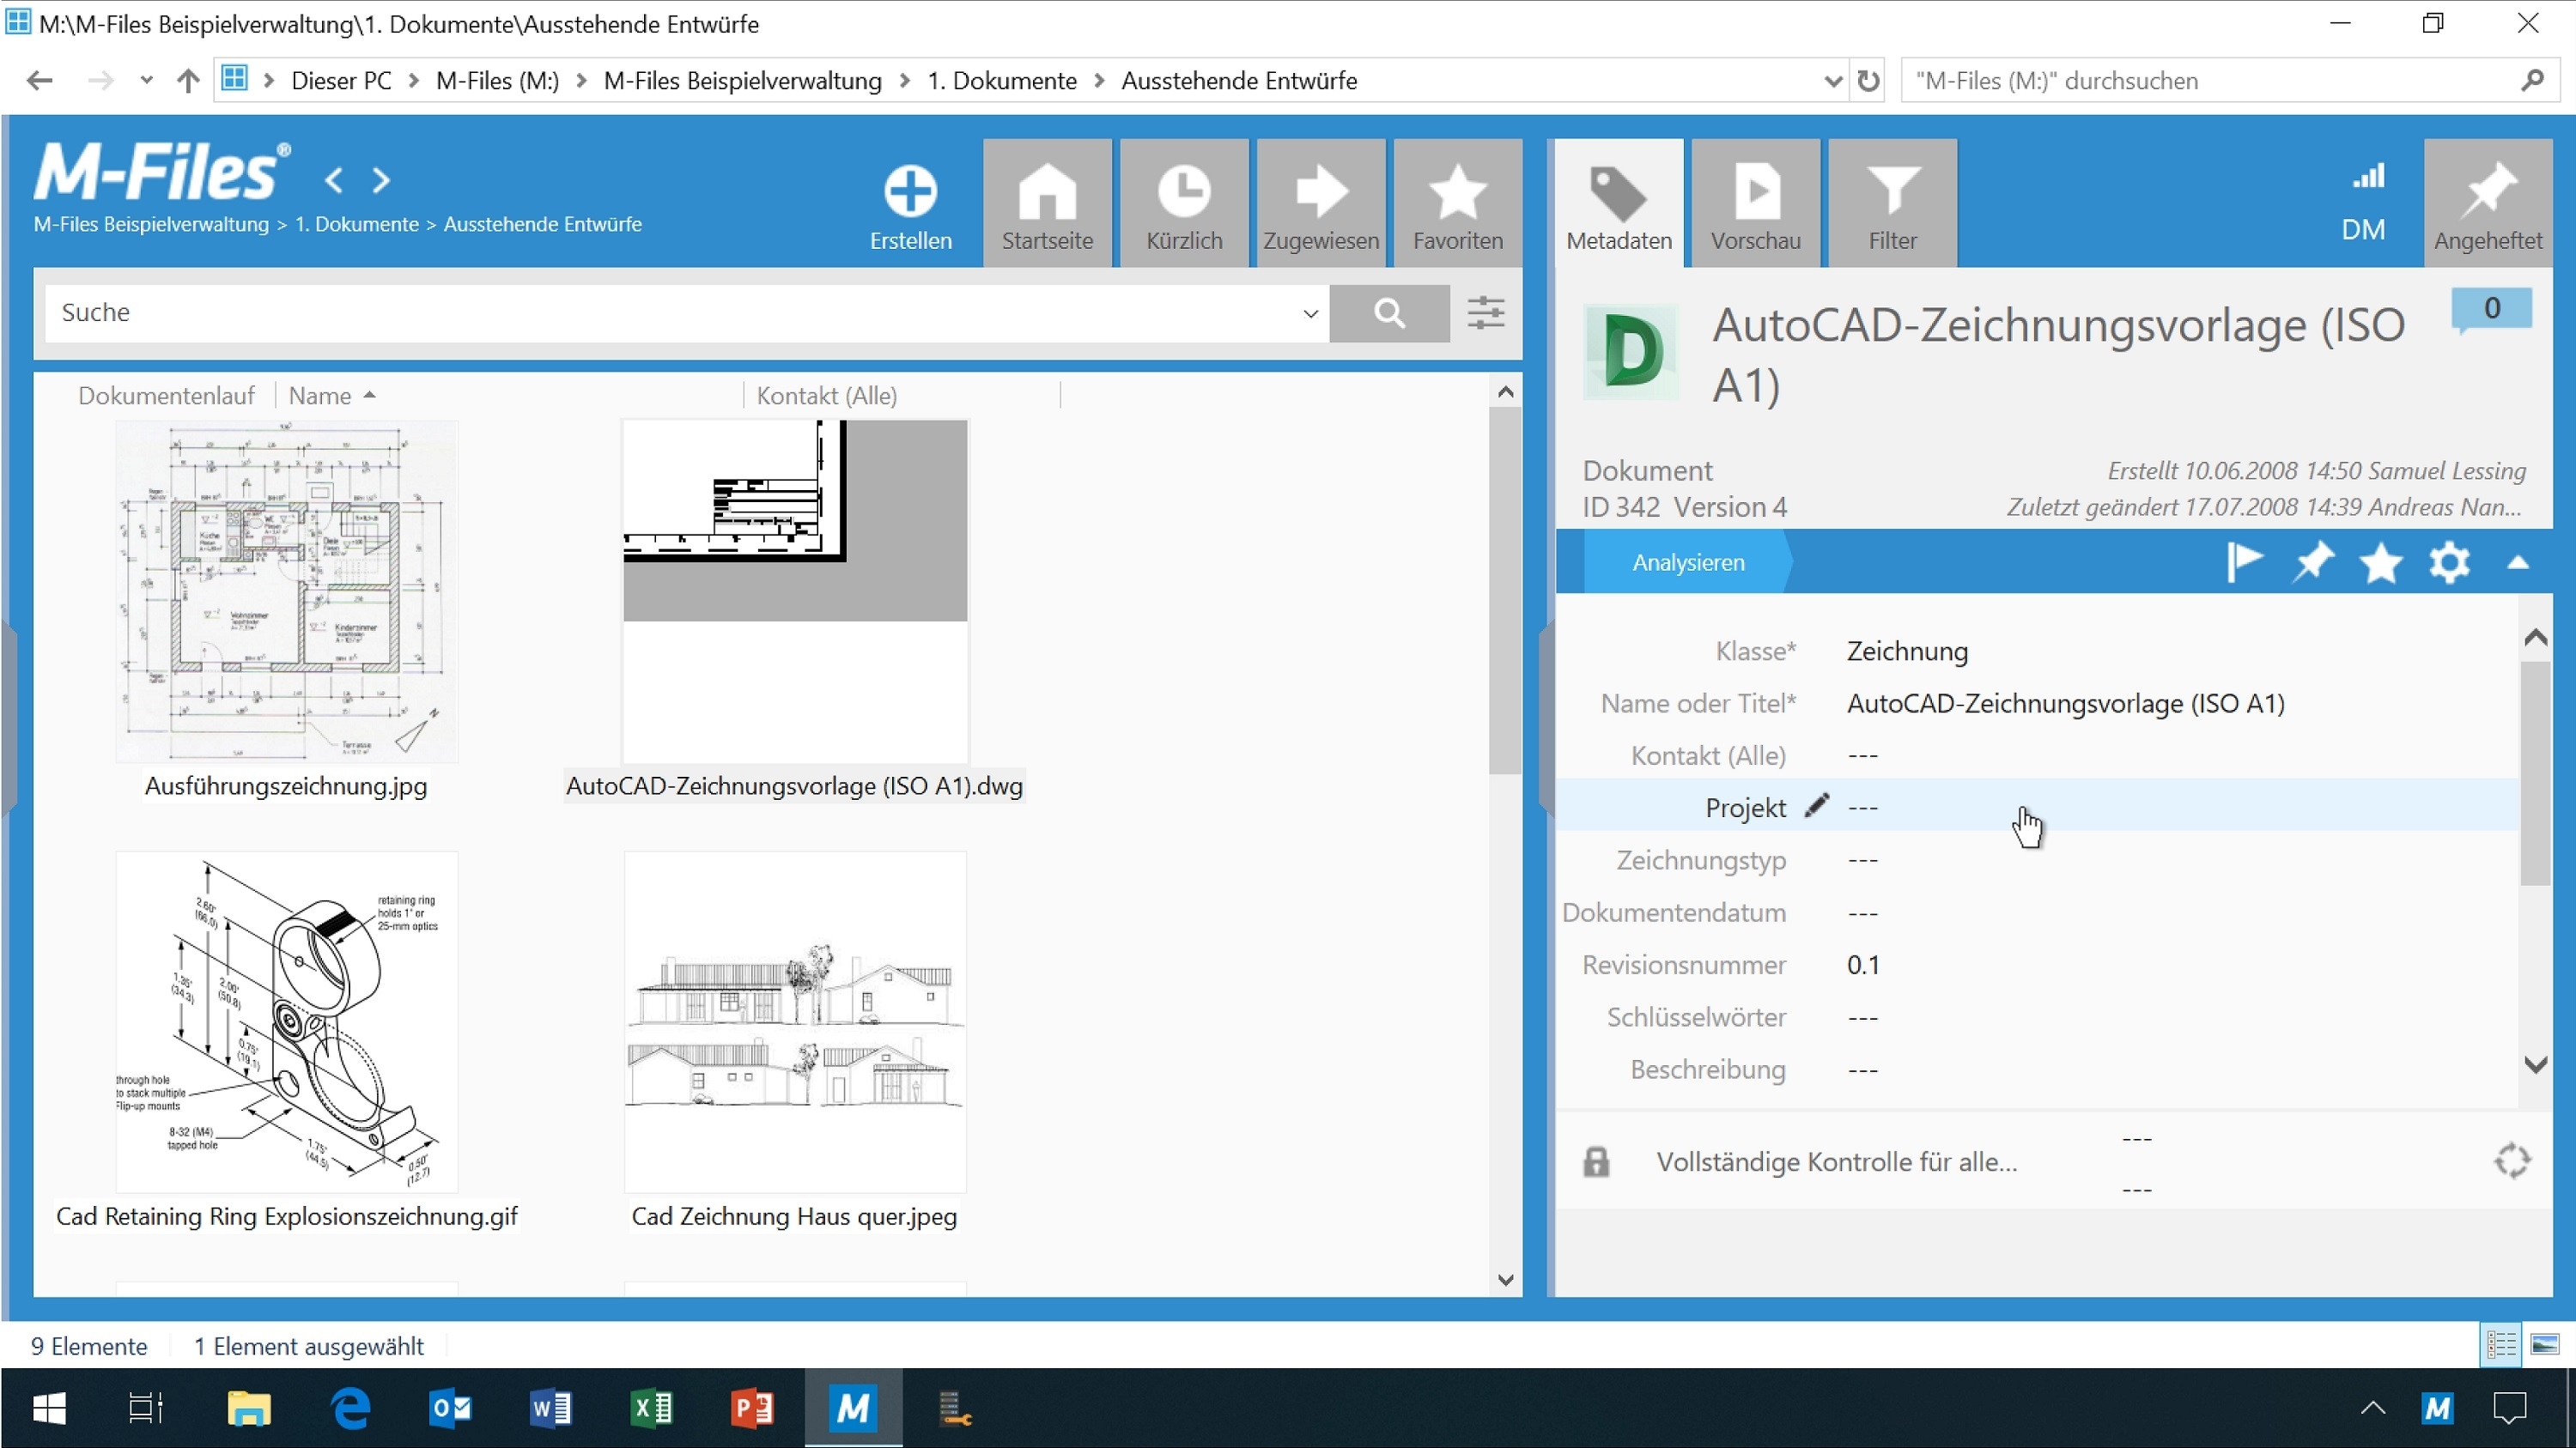Click the flag icon in metadata toolbar
2576x1448 pixels.
2244,562
